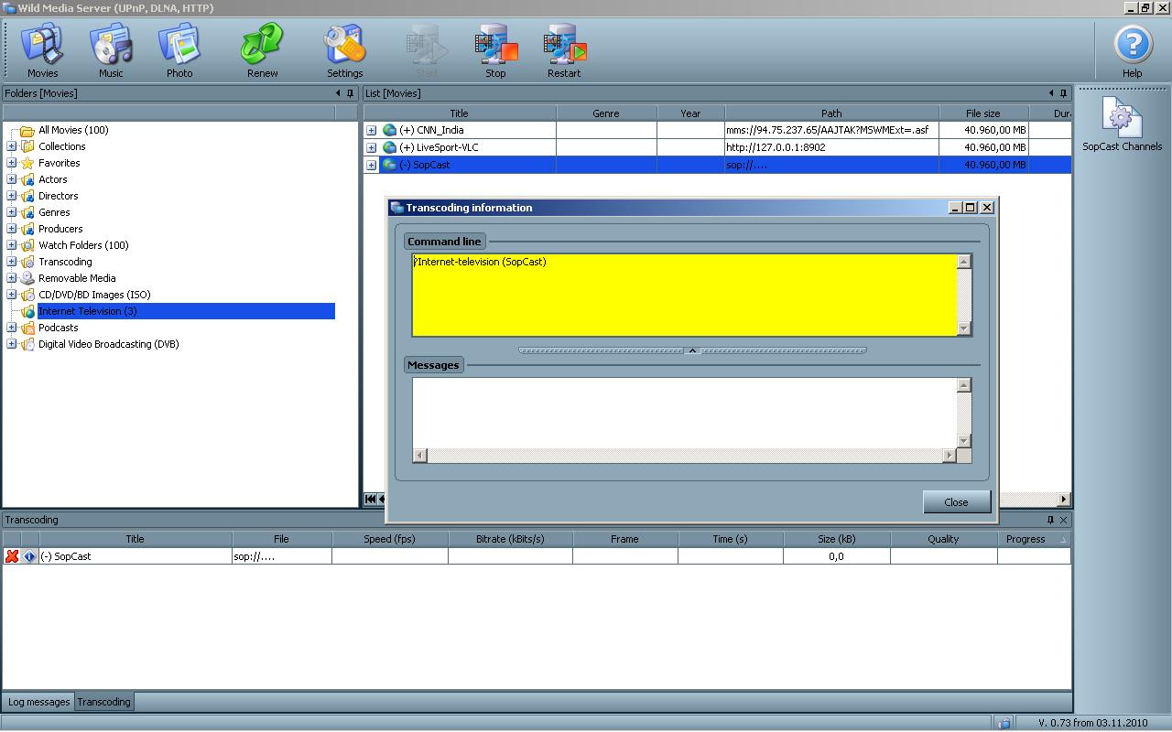Open the Photo library
Viewport: 1172px width, 732px height.
click(179, 51)
